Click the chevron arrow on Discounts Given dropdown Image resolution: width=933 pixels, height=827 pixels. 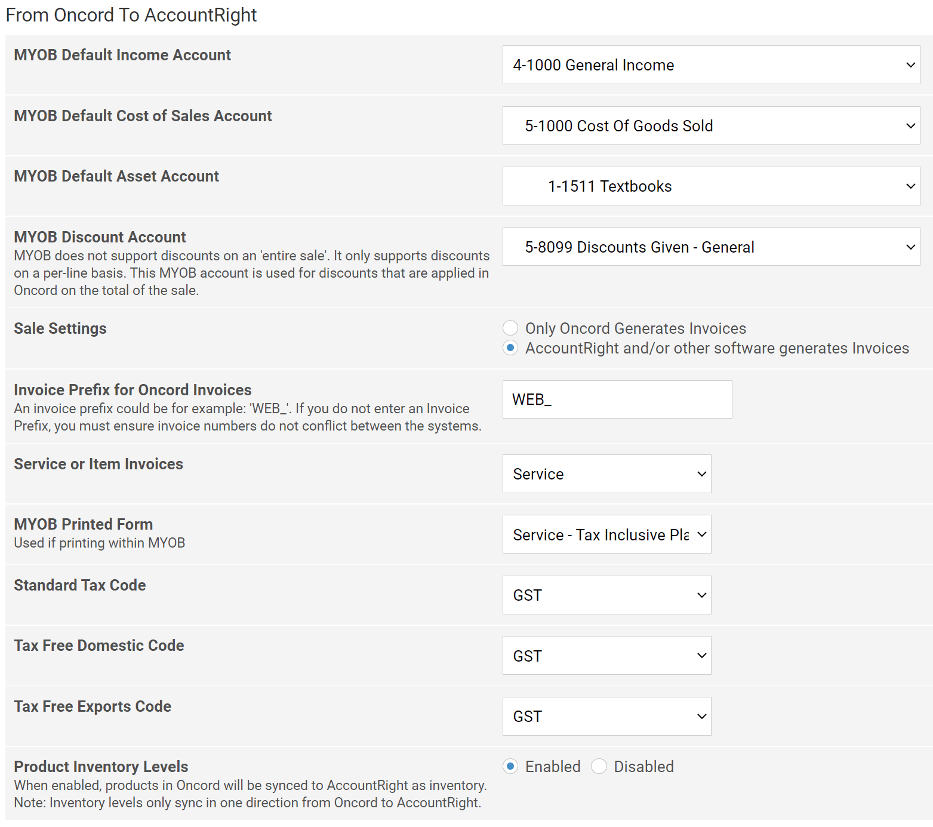tap(910, 247)
